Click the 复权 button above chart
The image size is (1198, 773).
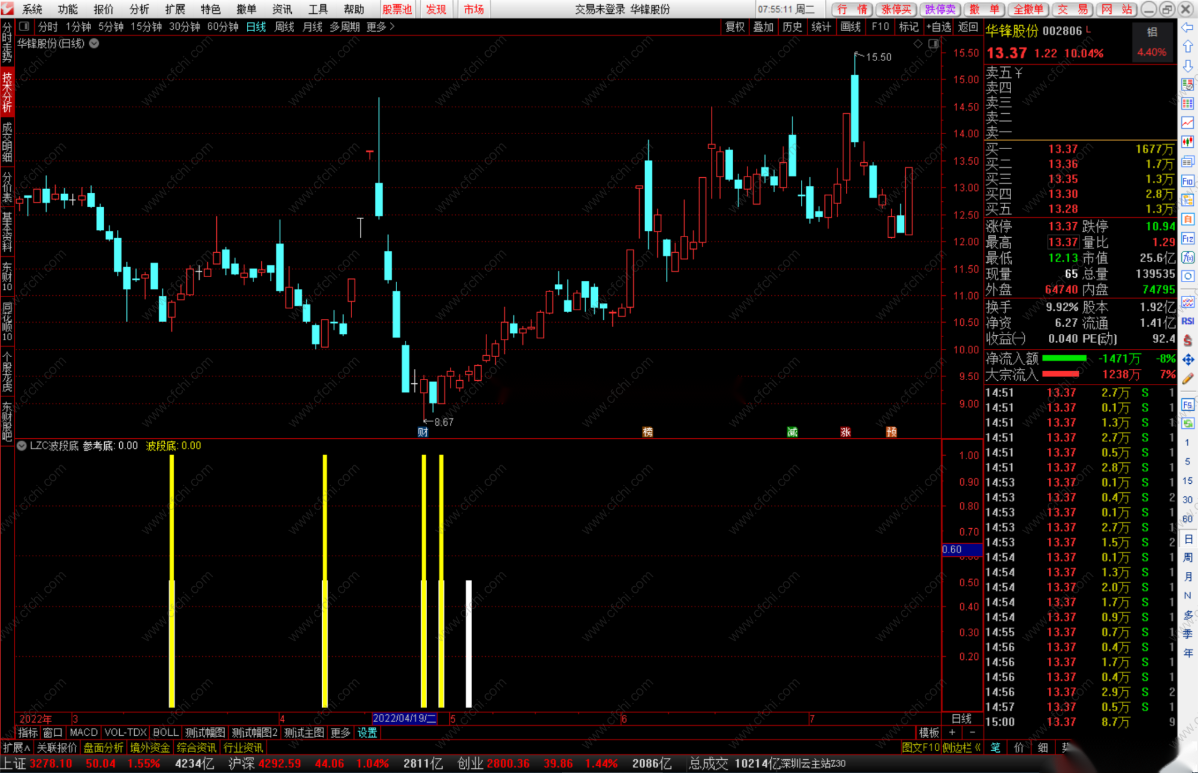(x=734, y=26)
